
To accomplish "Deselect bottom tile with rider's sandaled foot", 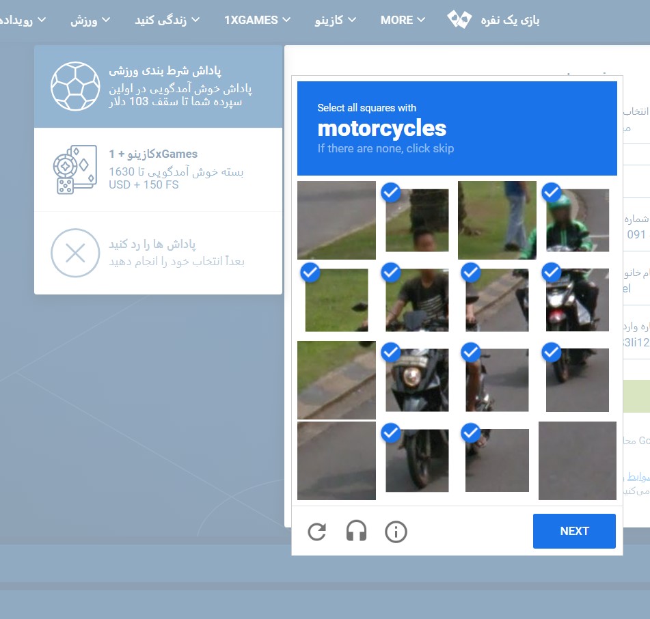I will pos(497,460).
